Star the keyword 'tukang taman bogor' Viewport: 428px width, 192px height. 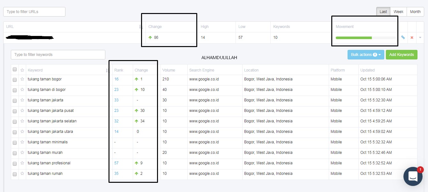(x=22, y=79)
